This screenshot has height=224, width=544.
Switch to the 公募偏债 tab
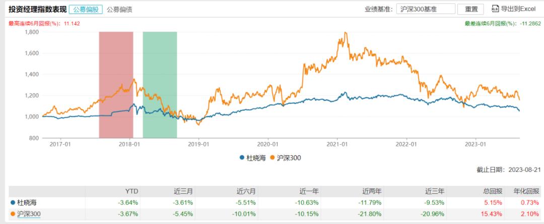tap(119, 9)
